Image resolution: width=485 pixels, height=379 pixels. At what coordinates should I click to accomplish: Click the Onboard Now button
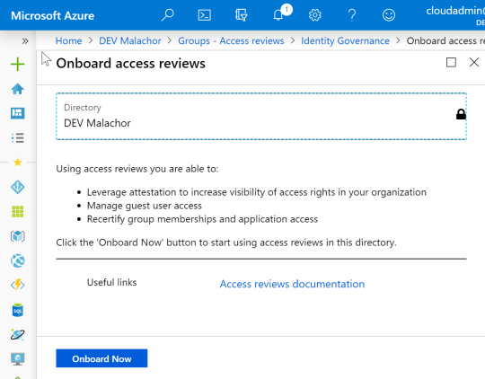(101, 358)
